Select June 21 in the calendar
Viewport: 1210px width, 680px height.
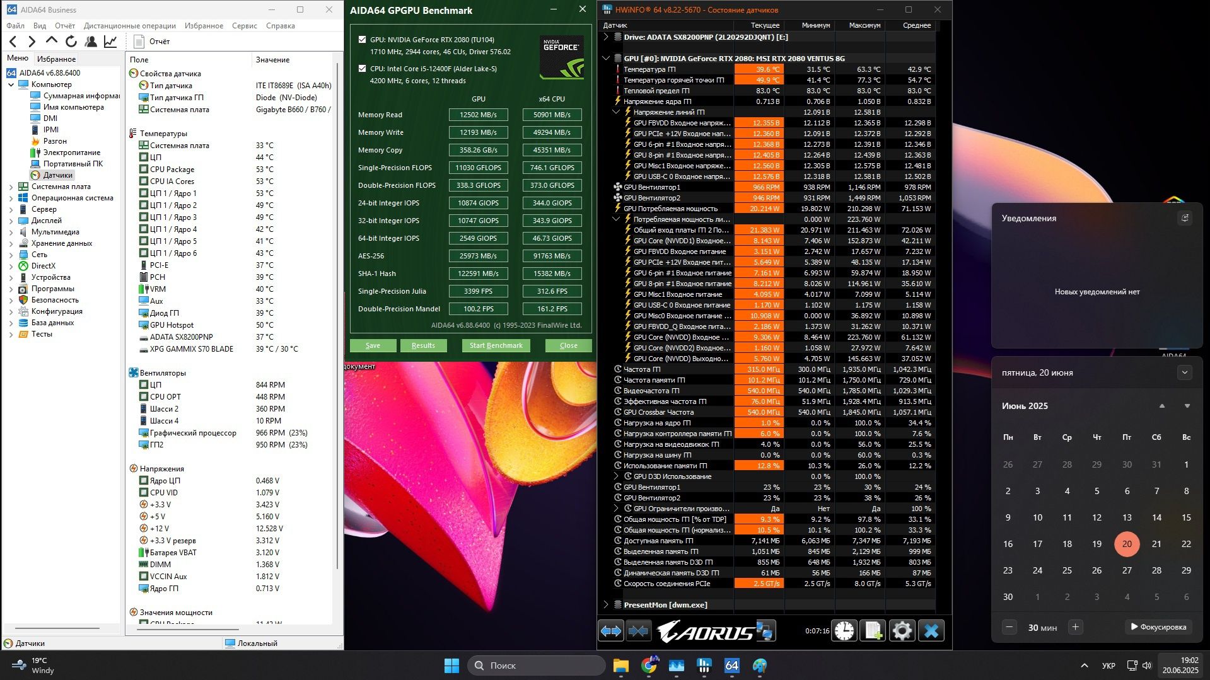pyautogui.click(x=1156, y=544)
